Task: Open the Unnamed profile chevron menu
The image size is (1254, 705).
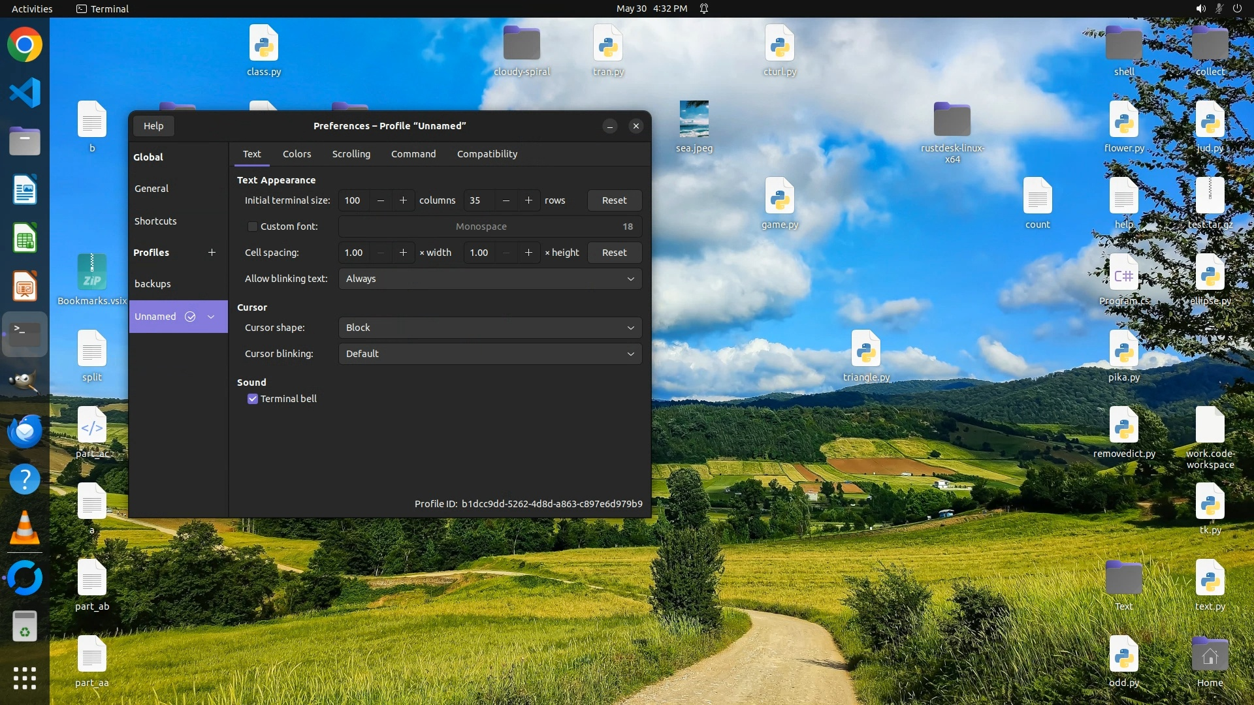Action: pyautogui.click(x=211, y=317)
